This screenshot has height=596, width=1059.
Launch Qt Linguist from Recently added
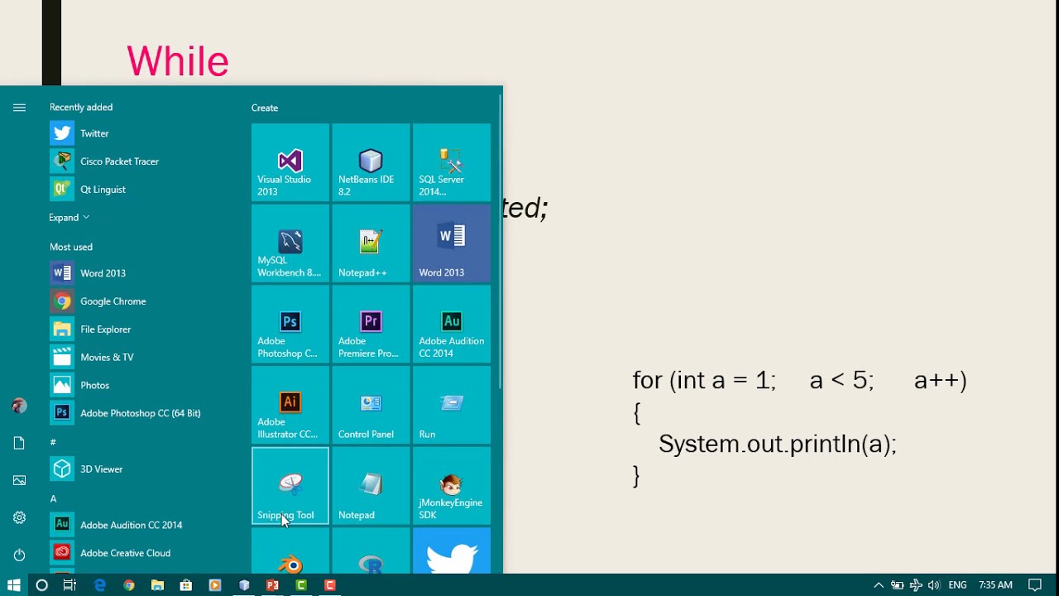141,190
